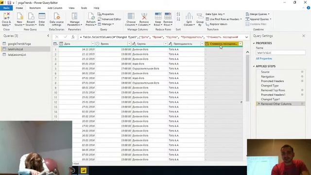This screenshot has height=175, width=311.
Task: Close the Query Settings pane
Action: click(x=304, y=35)
